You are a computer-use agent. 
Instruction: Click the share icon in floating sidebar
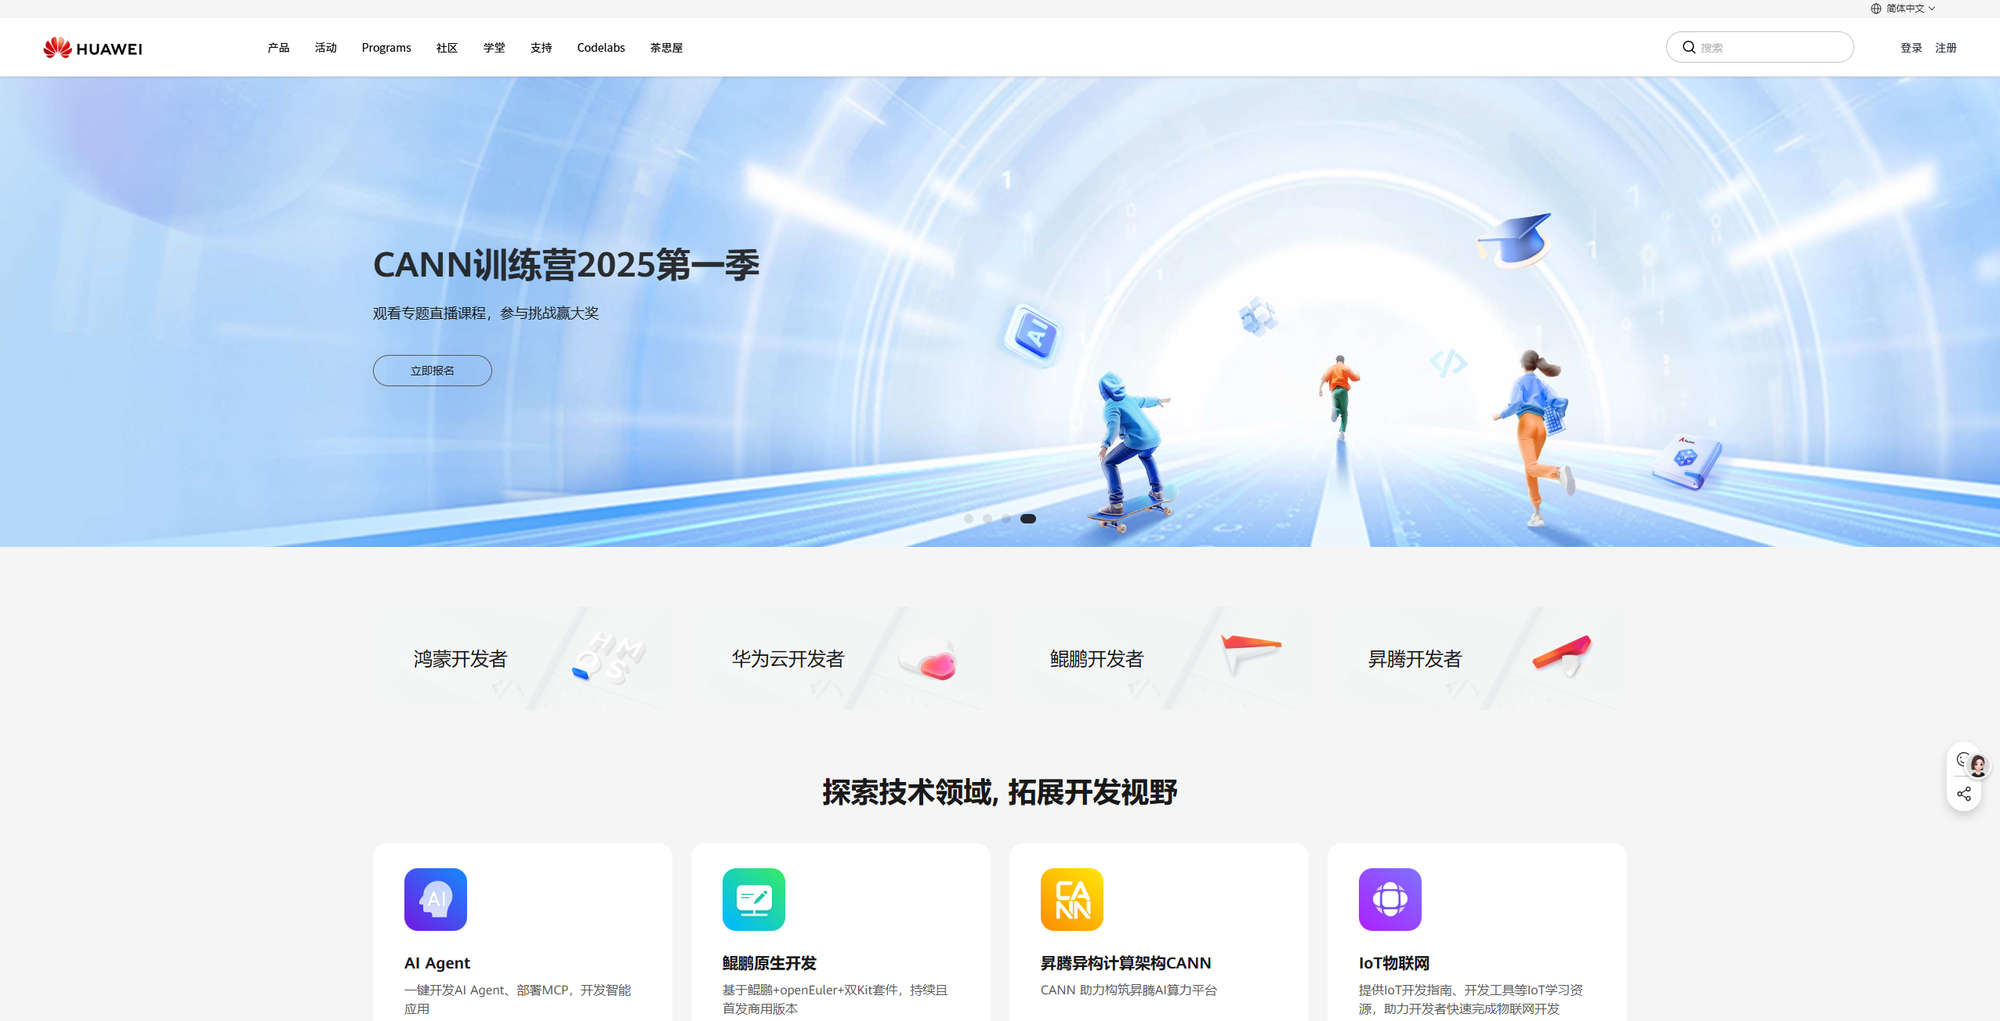[x=1964, y=795]
